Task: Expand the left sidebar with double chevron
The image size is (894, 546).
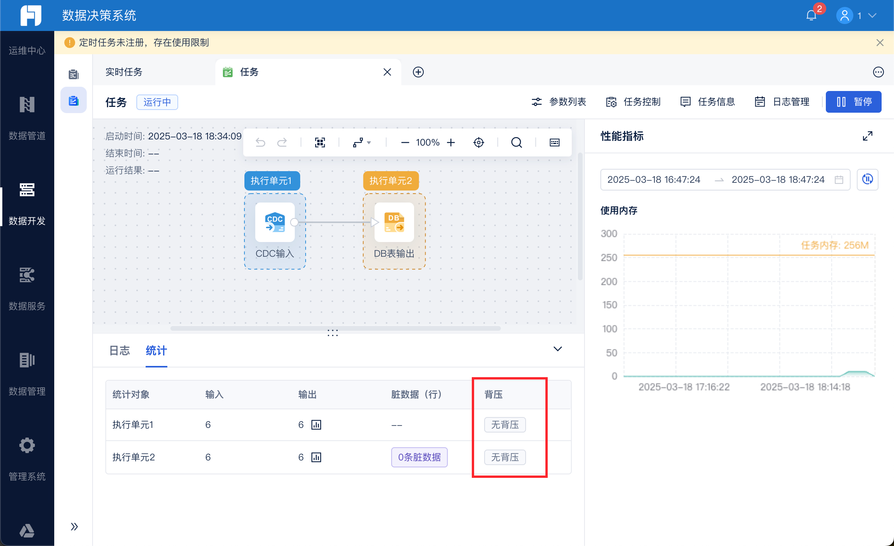Action: (74, 527)
